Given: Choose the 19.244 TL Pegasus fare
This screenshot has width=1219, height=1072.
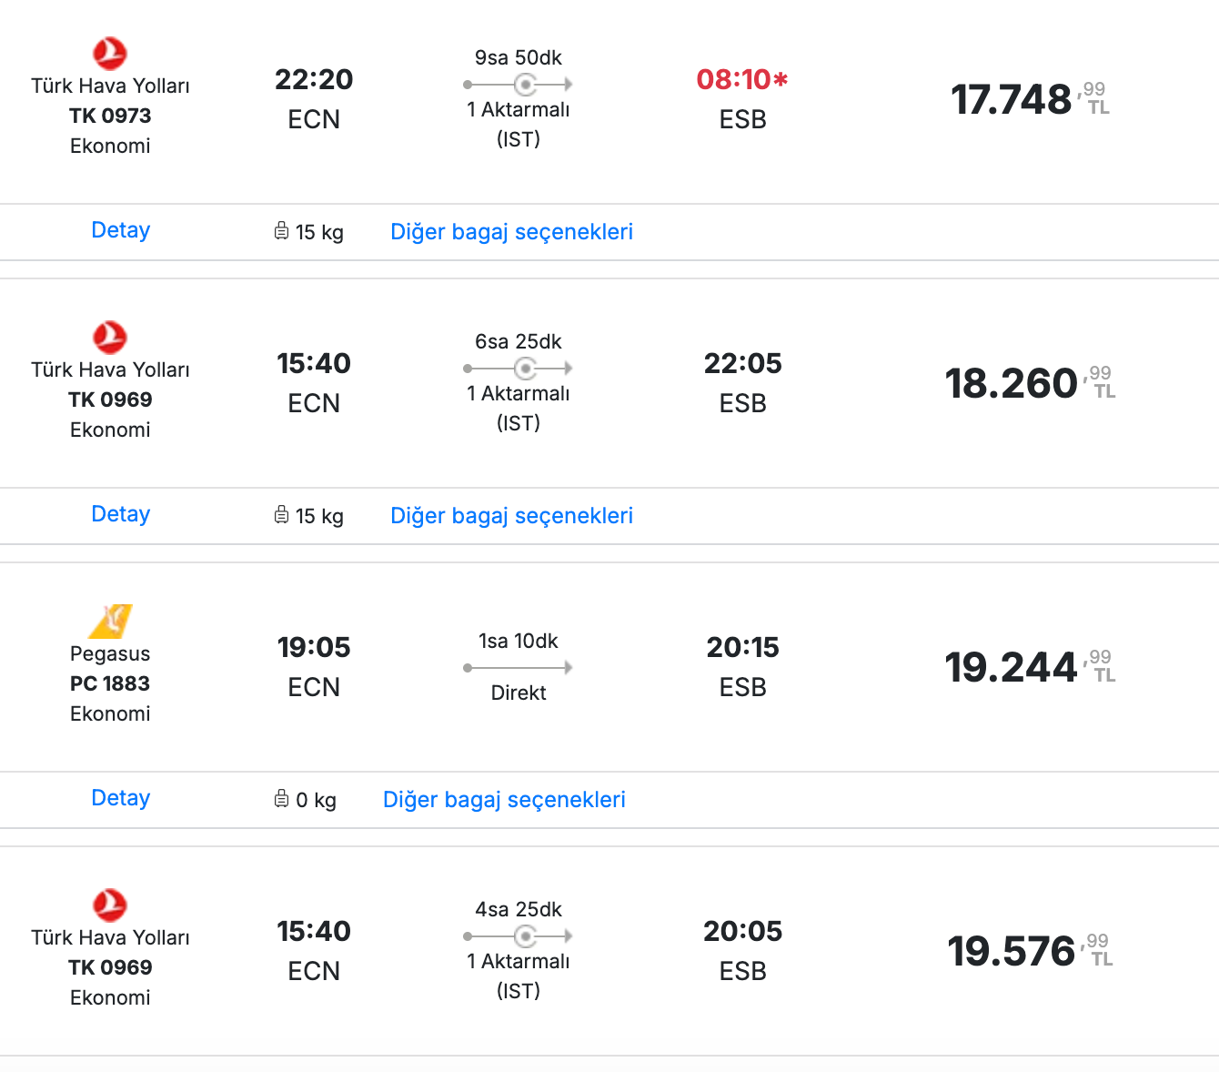Looking at the screenshot, I should (x=1030, y=667).
